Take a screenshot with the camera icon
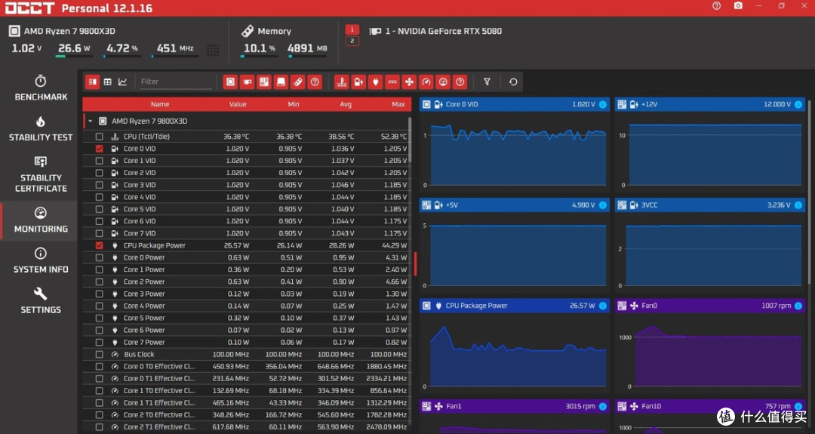The width and height of the screenshot is (815, 434). click(x=738, y=6)
